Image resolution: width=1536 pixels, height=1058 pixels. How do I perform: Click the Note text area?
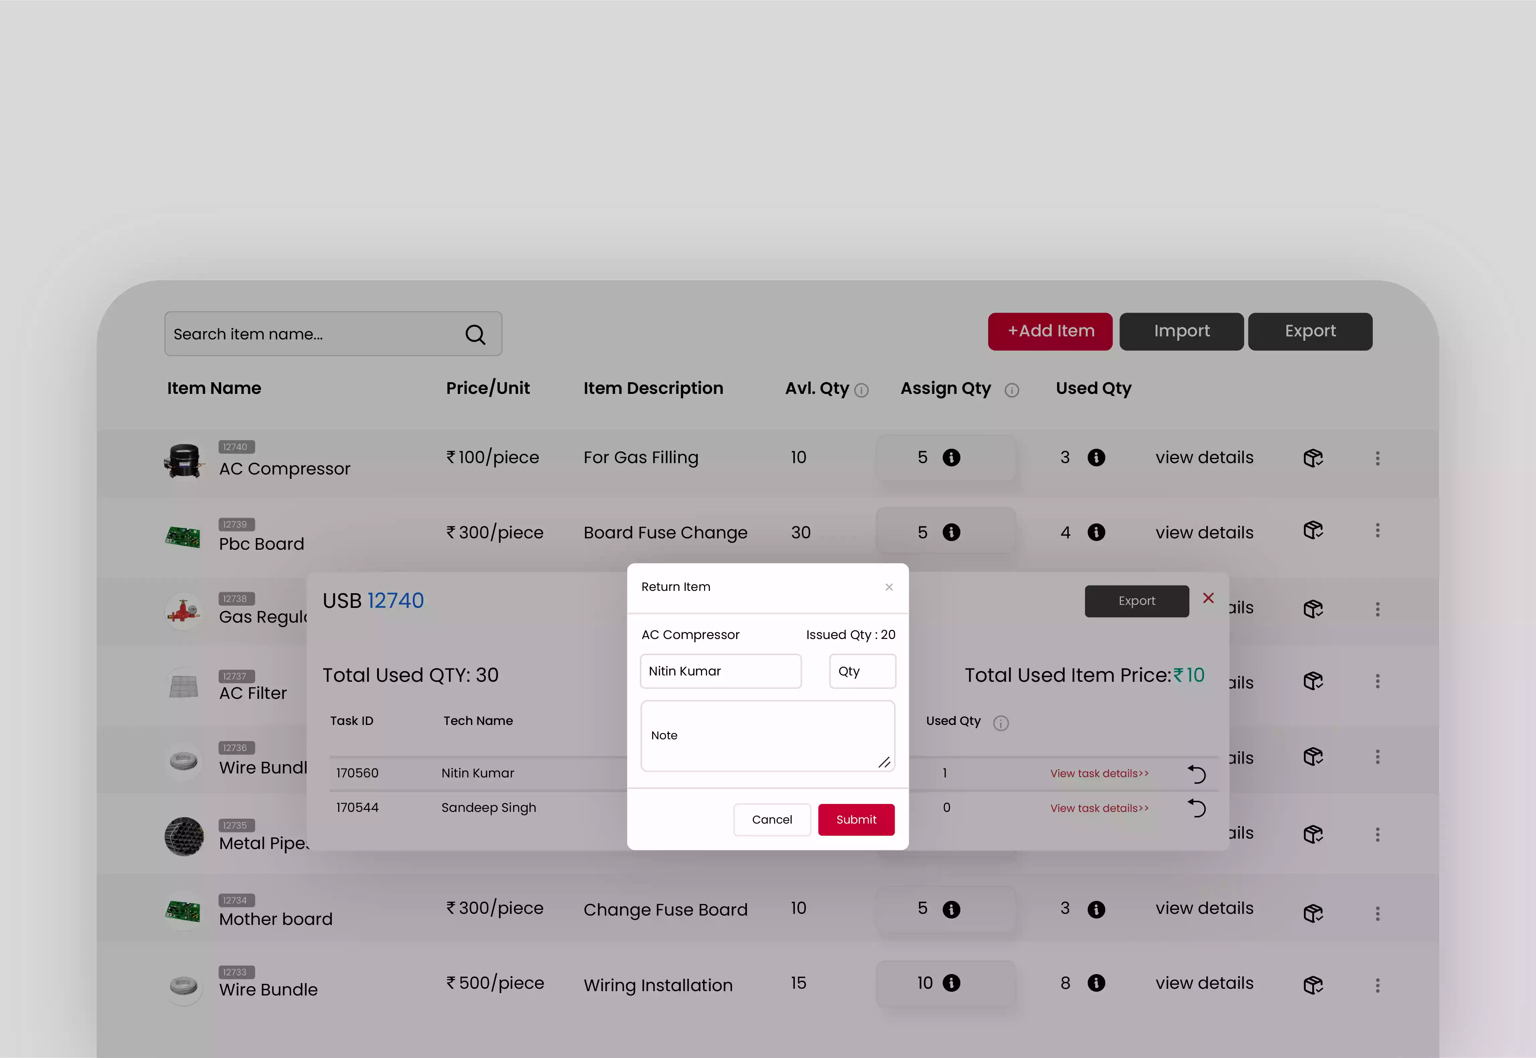(x=768, y=736)
